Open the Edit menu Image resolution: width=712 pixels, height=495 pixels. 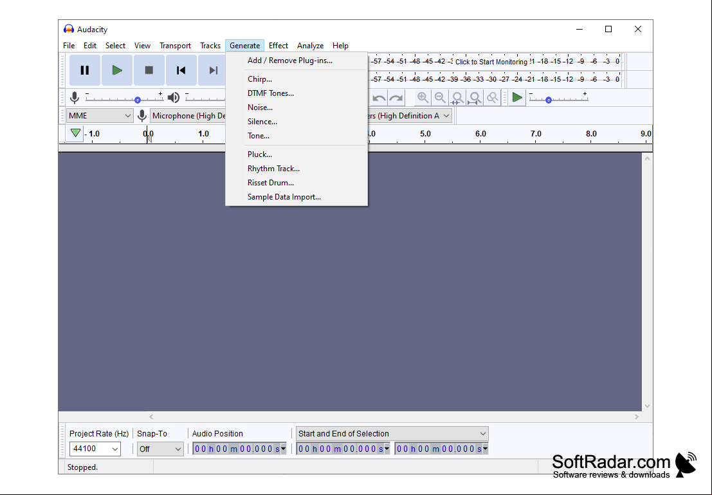[x=90, y=46]
